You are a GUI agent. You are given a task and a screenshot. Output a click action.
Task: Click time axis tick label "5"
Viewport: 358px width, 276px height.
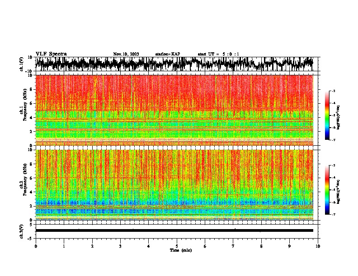(177, 246)
